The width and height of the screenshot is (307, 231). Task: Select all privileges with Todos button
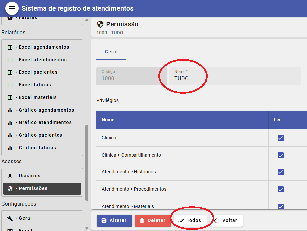(x=190, y=221)
